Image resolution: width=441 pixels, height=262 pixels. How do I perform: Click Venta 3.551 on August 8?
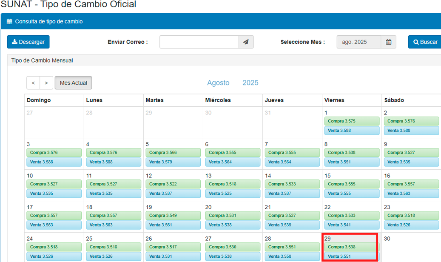(352, 162)
